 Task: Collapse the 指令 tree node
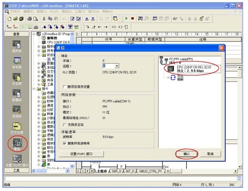pos(34,89)
